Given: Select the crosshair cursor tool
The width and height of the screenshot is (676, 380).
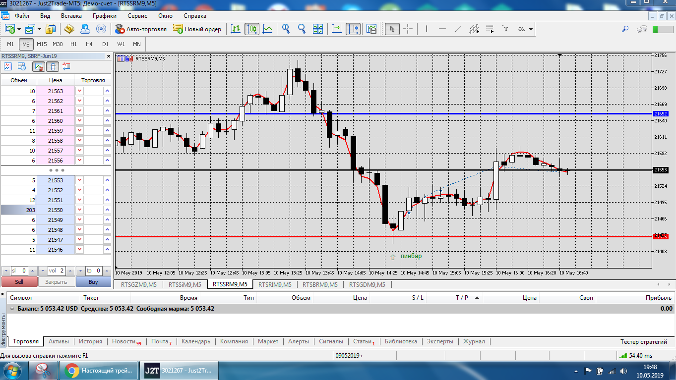Looking at the screenshot, I should point(408,29).
